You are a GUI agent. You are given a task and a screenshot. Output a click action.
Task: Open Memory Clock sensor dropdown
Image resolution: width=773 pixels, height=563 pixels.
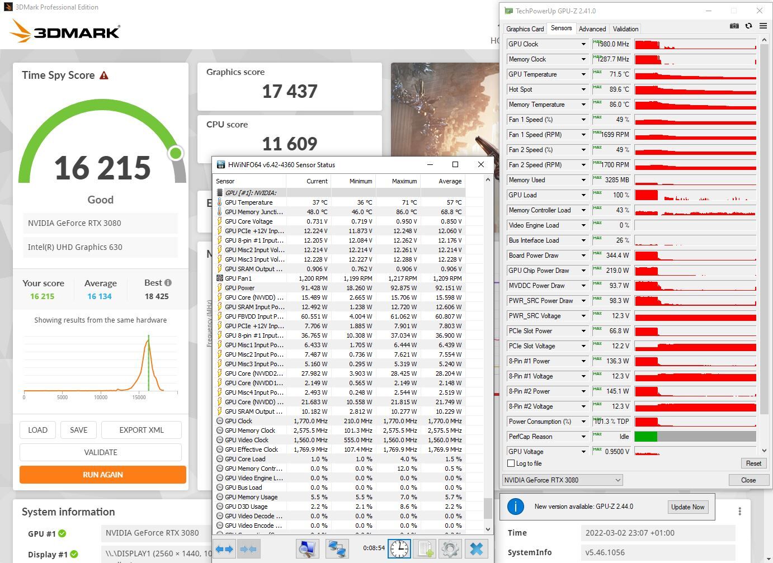click(x=583, y=59)
